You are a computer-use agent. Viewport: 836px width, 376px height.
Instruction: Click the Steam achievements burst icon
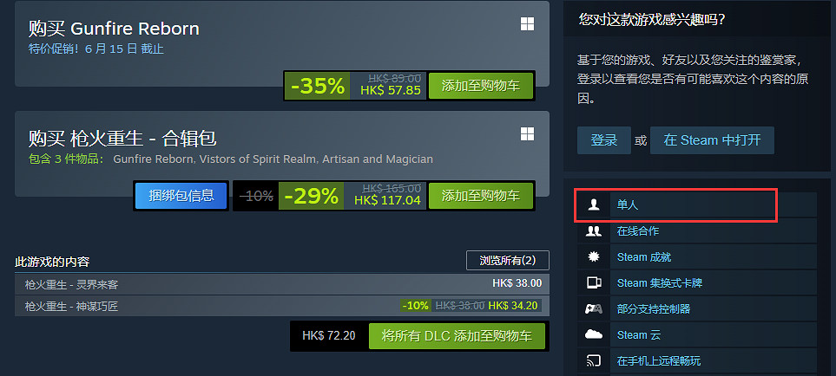pyautogui.click(x=594, y=256)
